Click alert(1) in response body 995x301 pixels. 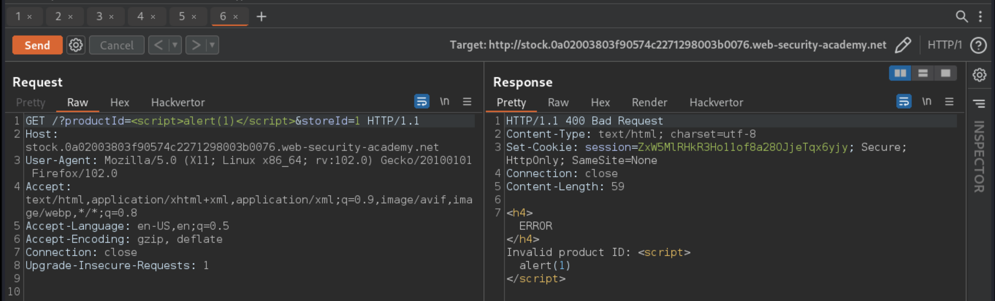(545, 266)
